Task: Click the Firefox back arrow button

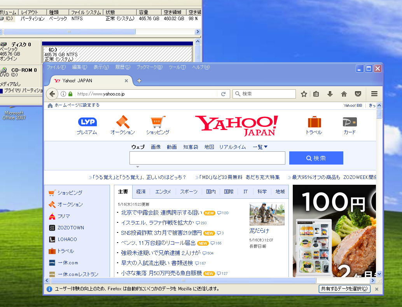Action: [52, 94]
